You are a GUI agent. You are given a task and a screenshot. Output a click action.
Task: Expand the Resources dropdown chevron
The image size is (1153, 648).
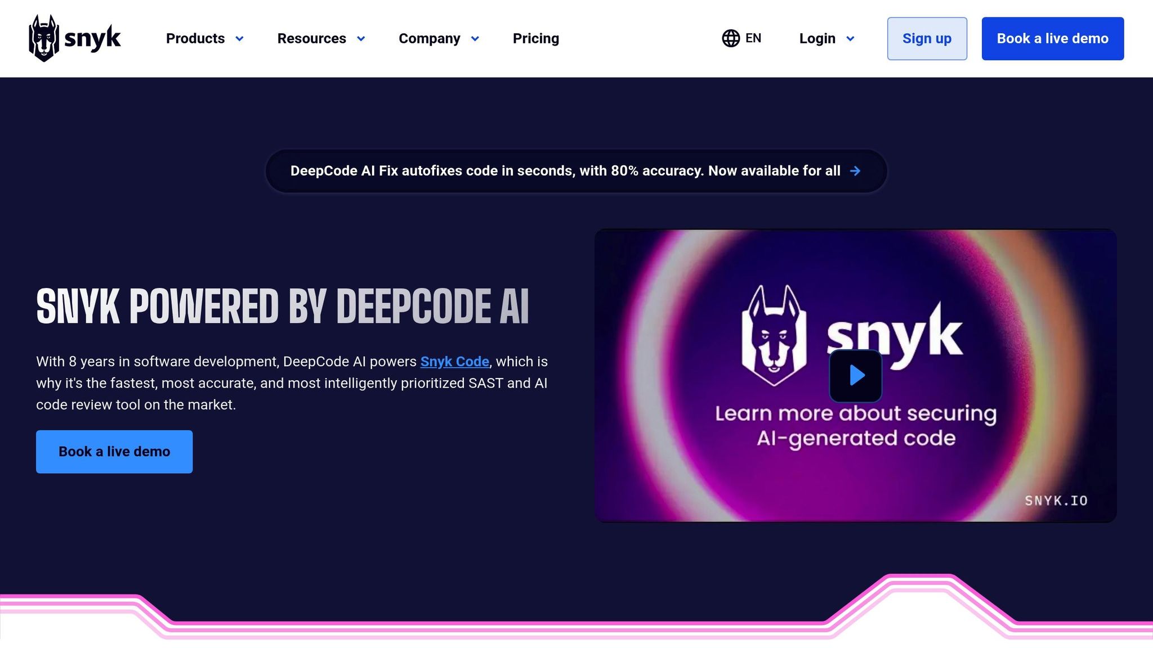(361, 39)
